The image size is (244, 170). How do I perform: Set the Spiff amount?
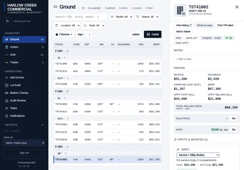point(234,130)
